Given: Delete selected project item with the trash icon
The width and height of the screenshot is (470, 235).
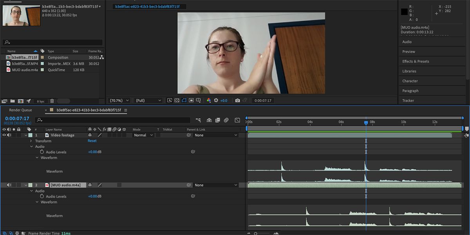Looking at the screenshot, I should pos(52,101).
